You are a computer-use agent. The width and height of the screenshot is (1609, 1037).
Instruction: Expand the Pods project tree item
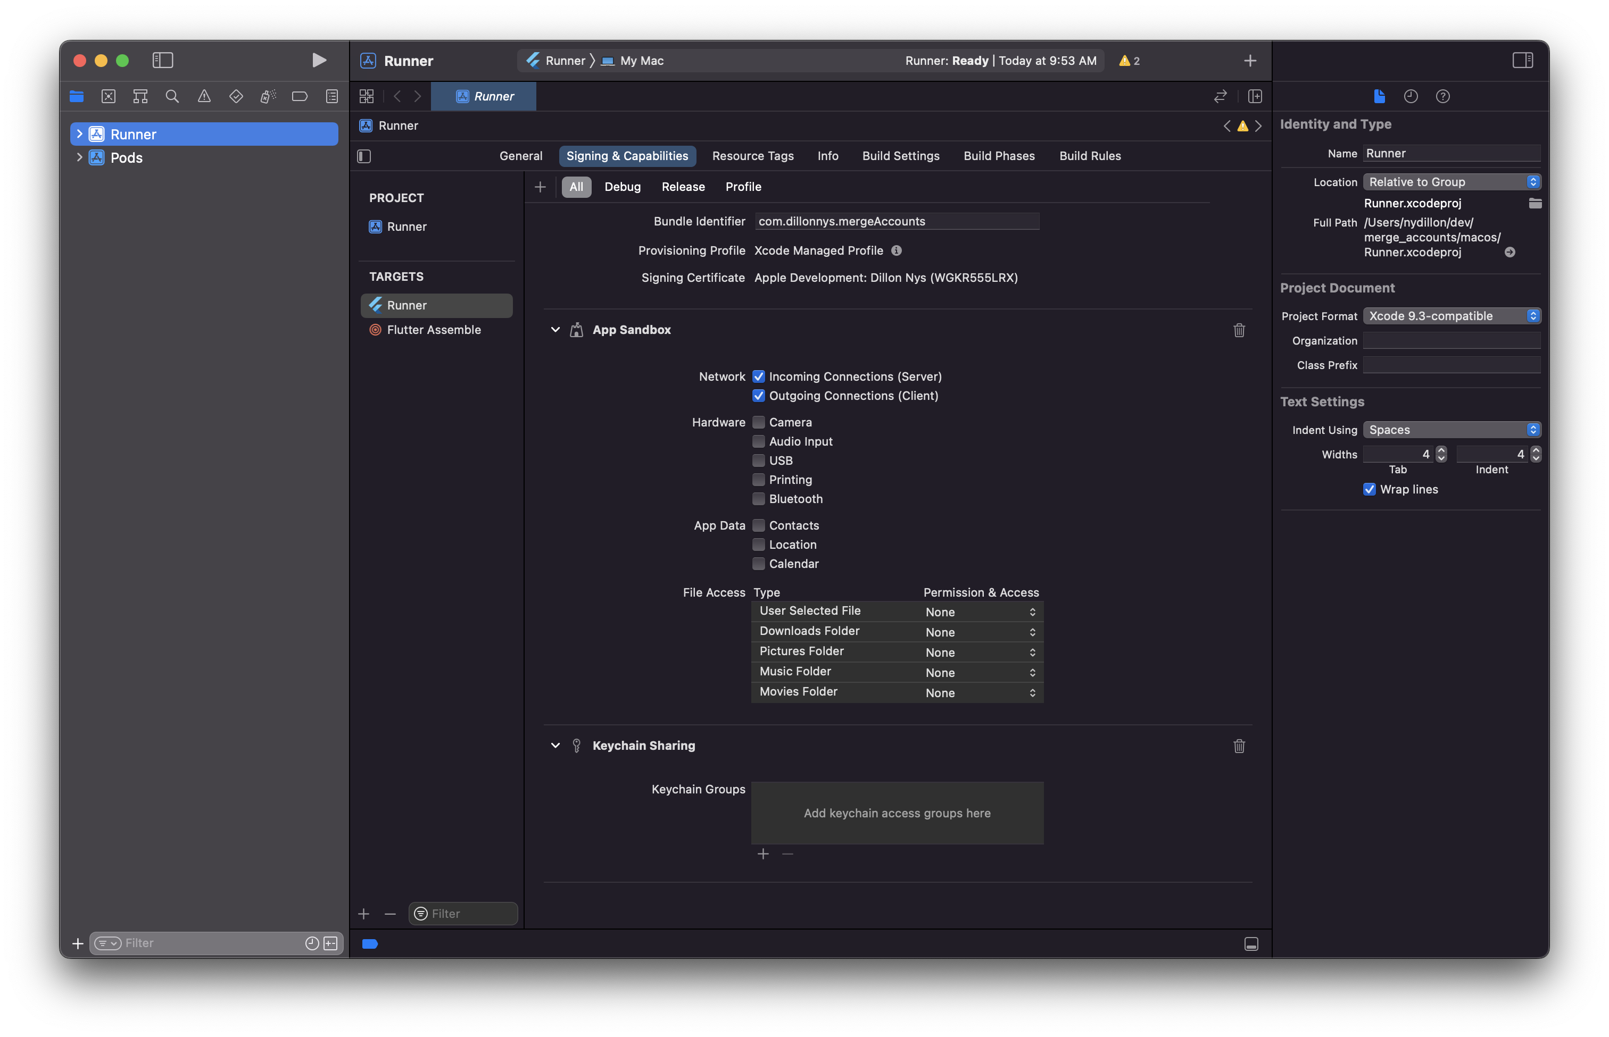pos(79,157)
